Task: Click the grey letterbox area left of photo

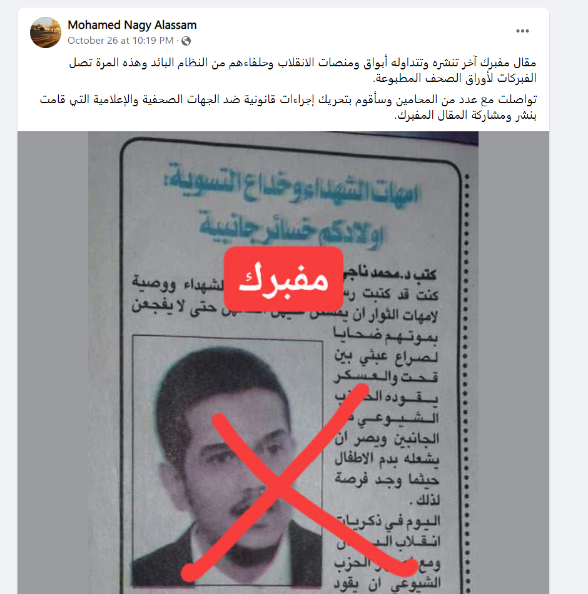Action: [53, 363]
